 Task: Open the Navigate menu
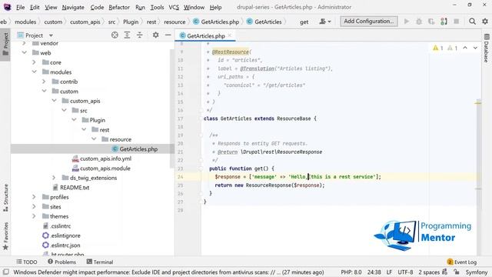[73, 7]
